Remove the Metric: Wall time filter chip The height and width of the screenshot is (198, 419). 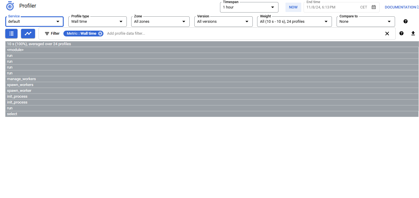click(100, 34)
